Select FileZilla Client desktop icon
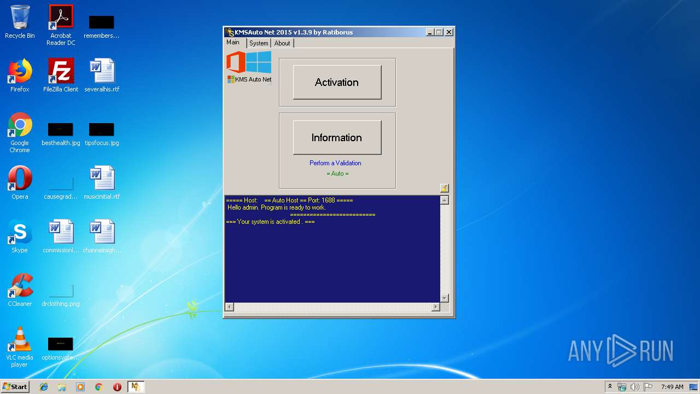Screen dimensions: 700x394 point(61,76)
